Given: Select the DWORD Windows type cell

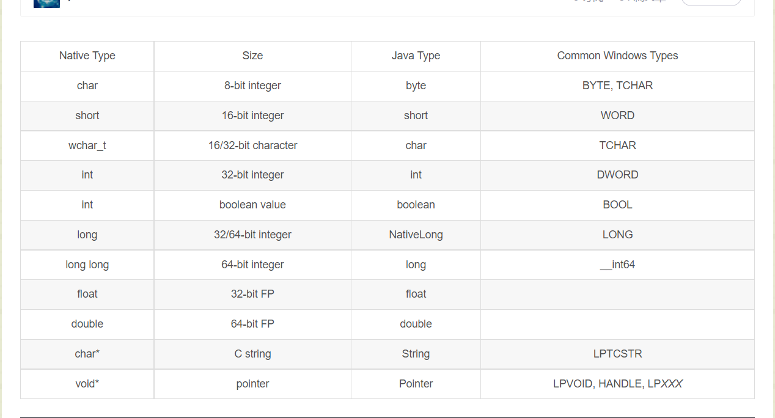Looking at the screenshot, I should coord(617,175).
